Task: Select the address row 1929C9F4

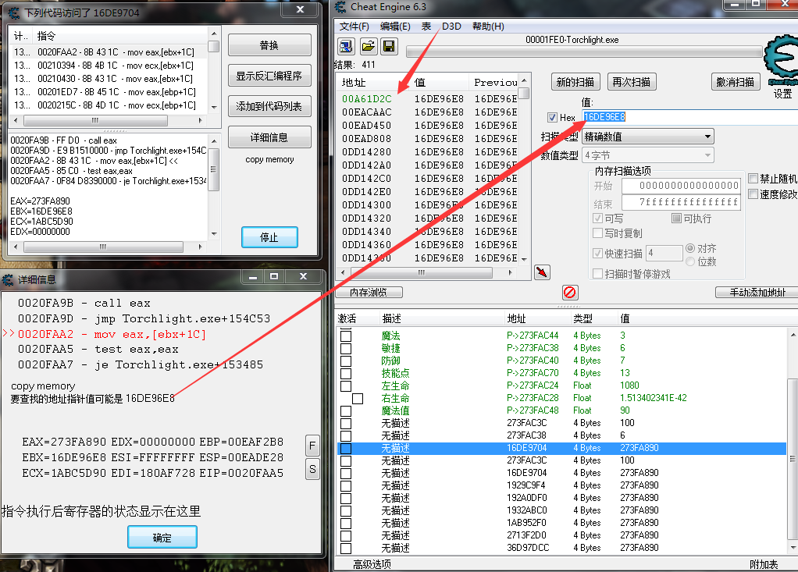Action: coord(562,485)
